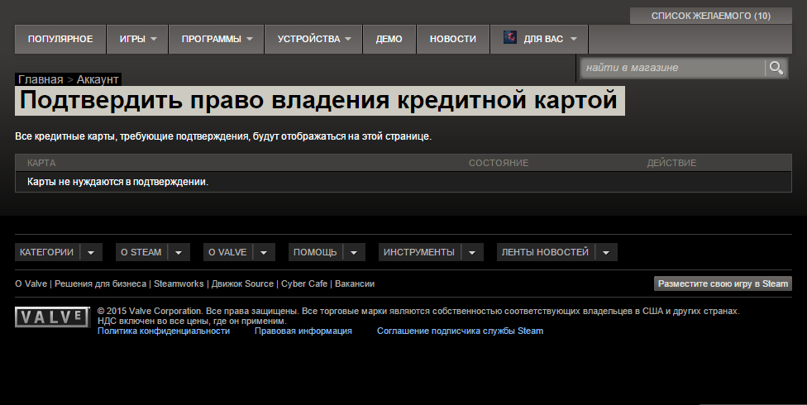The width and height of the screenshot is (807, 405).
Task: Open the "Steamworks" footer link
Action: [179, 283]
